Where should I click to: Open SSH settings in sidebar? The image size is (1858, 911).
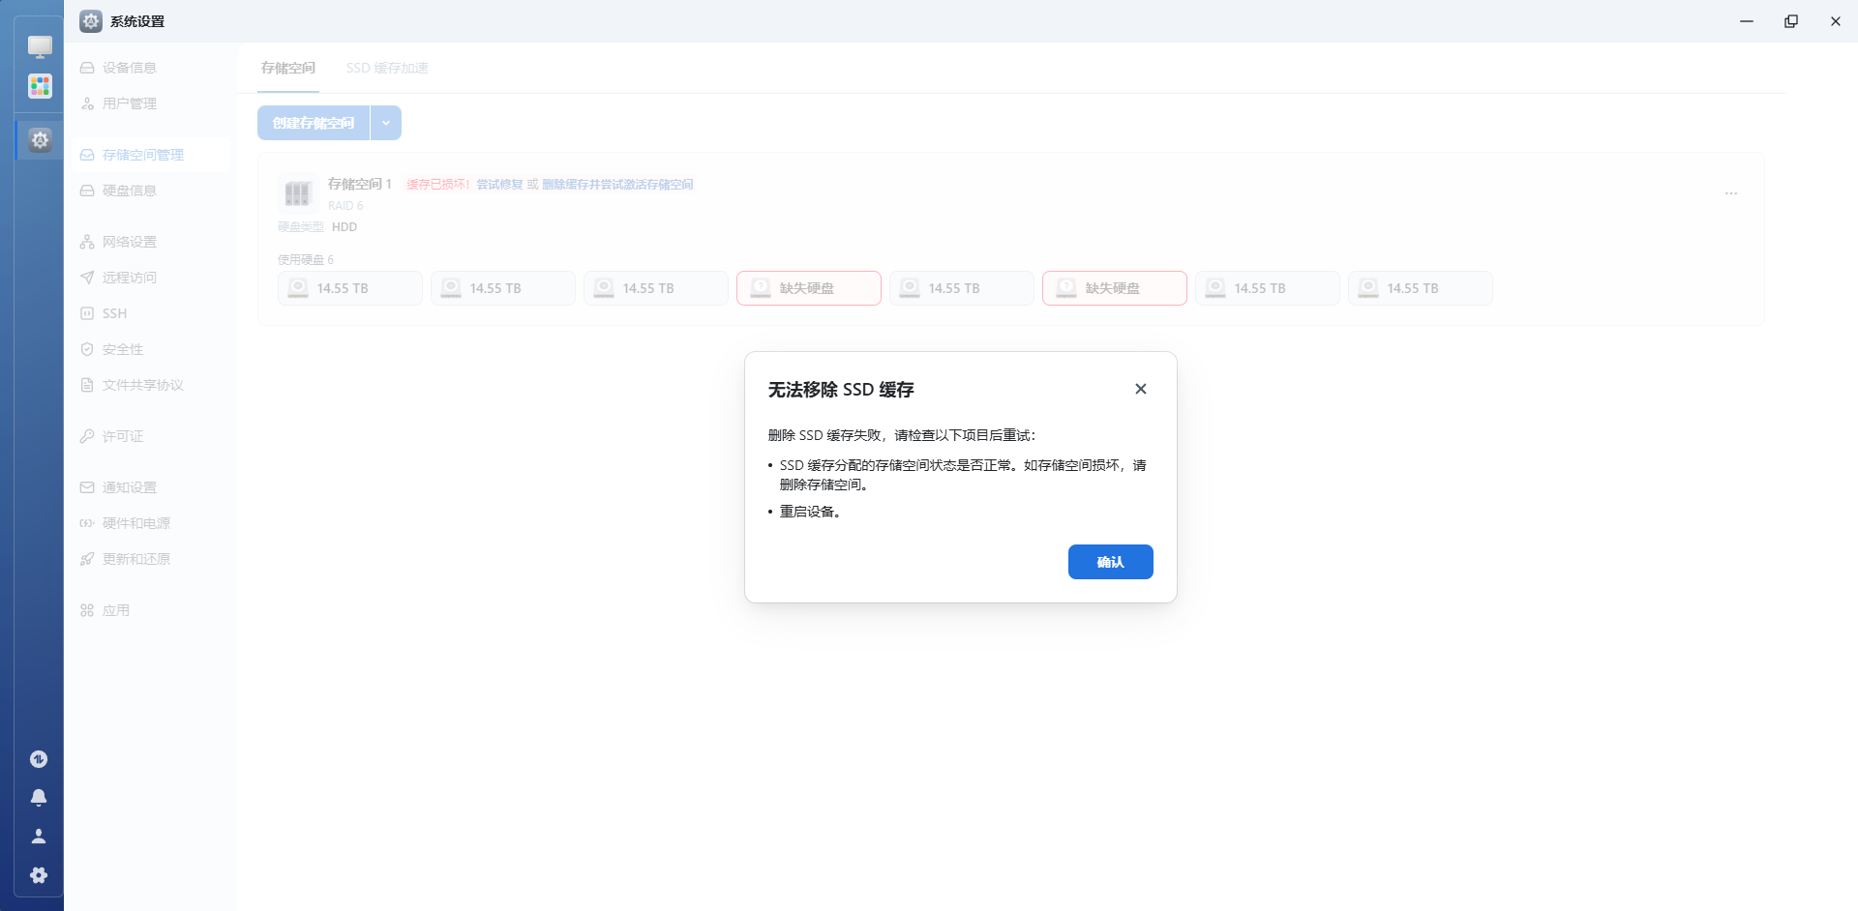click(x=150, y=313)
